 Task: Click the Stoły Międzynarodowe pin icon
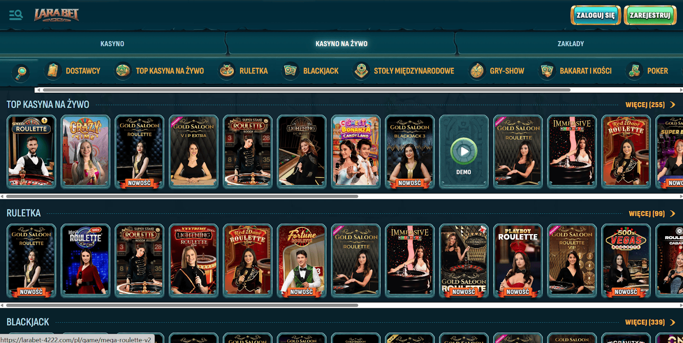point(361,71)
